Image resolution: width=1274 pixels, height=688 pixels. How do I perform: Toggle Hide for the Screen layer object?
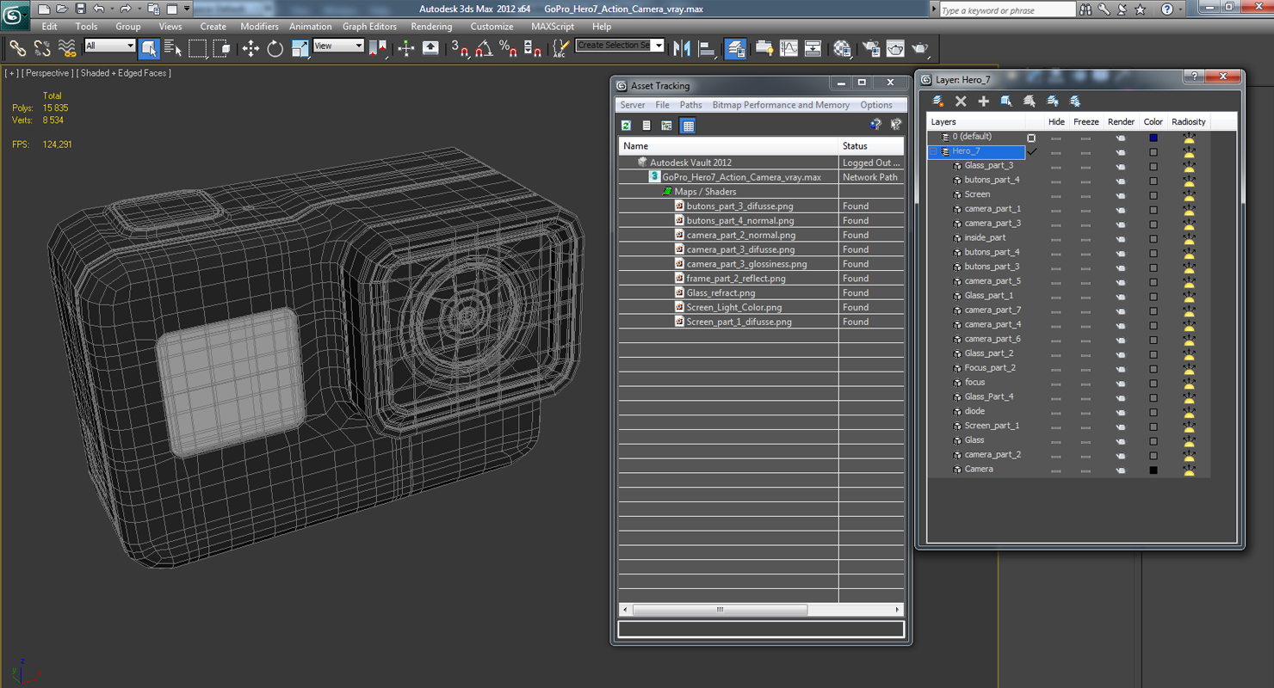coord(1056,195)
